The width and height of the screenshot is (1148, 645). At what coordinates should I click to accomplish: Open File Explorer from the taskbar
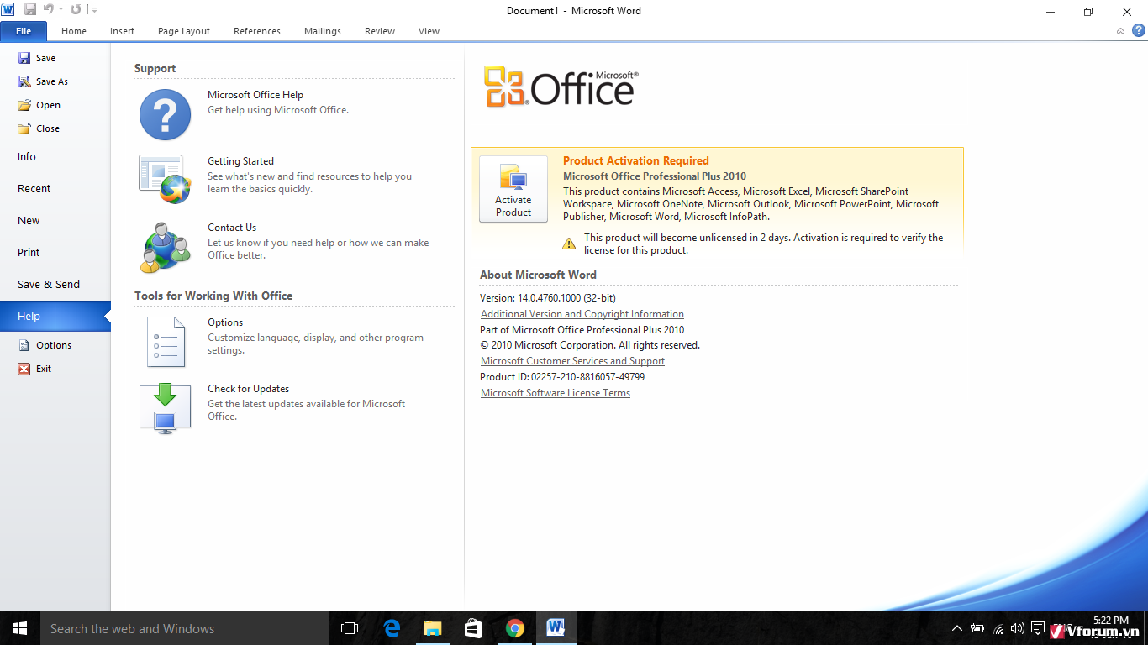click(x=432, y=628)
